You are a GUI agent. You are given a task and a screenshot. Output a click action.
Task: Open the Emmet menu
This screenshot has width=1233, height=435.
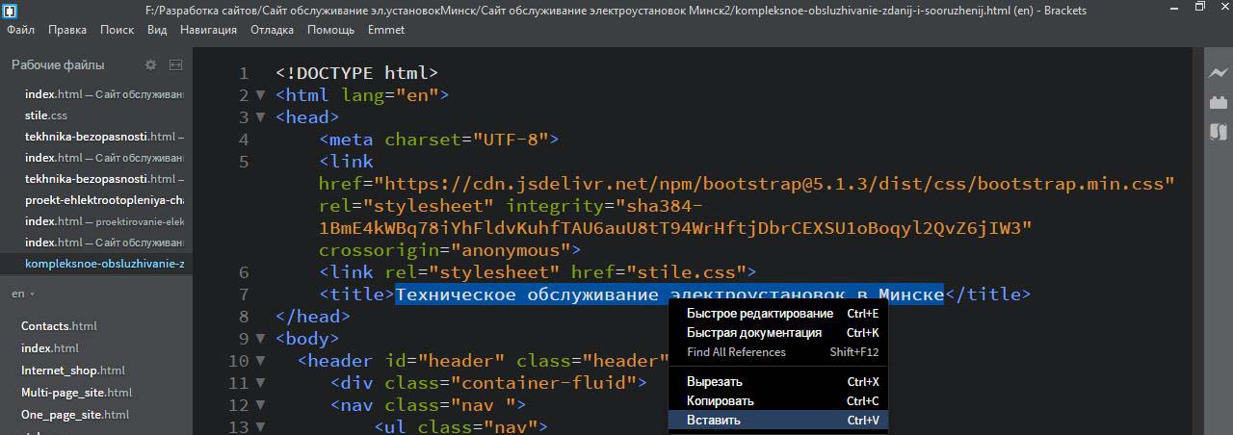point(386,30)
